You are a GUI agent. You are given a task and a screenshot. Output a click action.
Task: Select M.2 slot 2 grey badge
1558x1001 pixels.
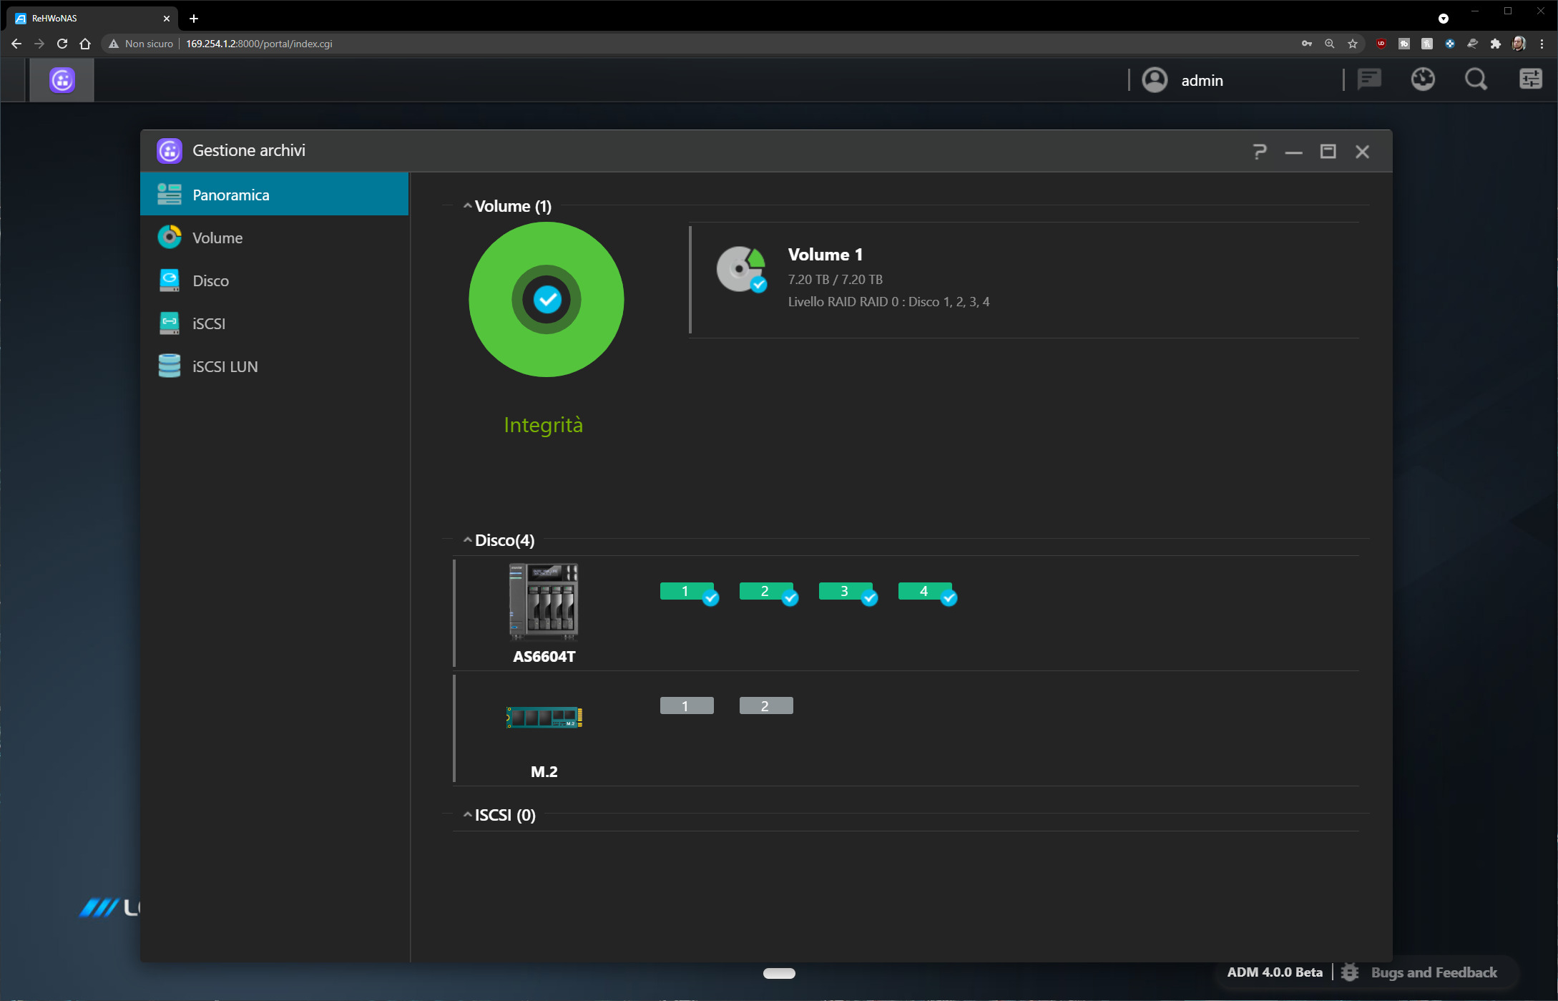click(765, 706)
